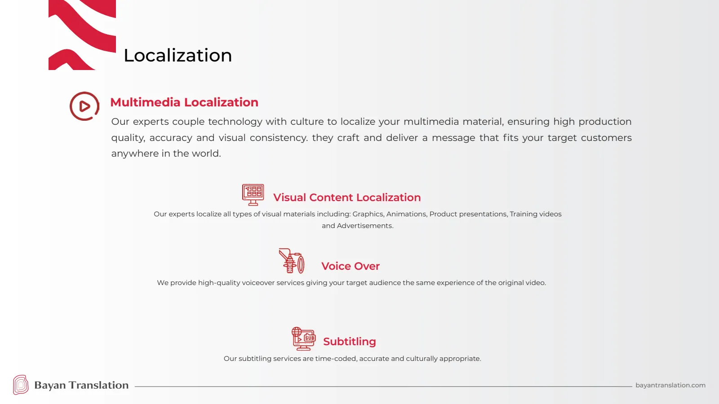The image size is (719, 404).
Task: Click the Subtitling heading
Action: coord(350,342)
